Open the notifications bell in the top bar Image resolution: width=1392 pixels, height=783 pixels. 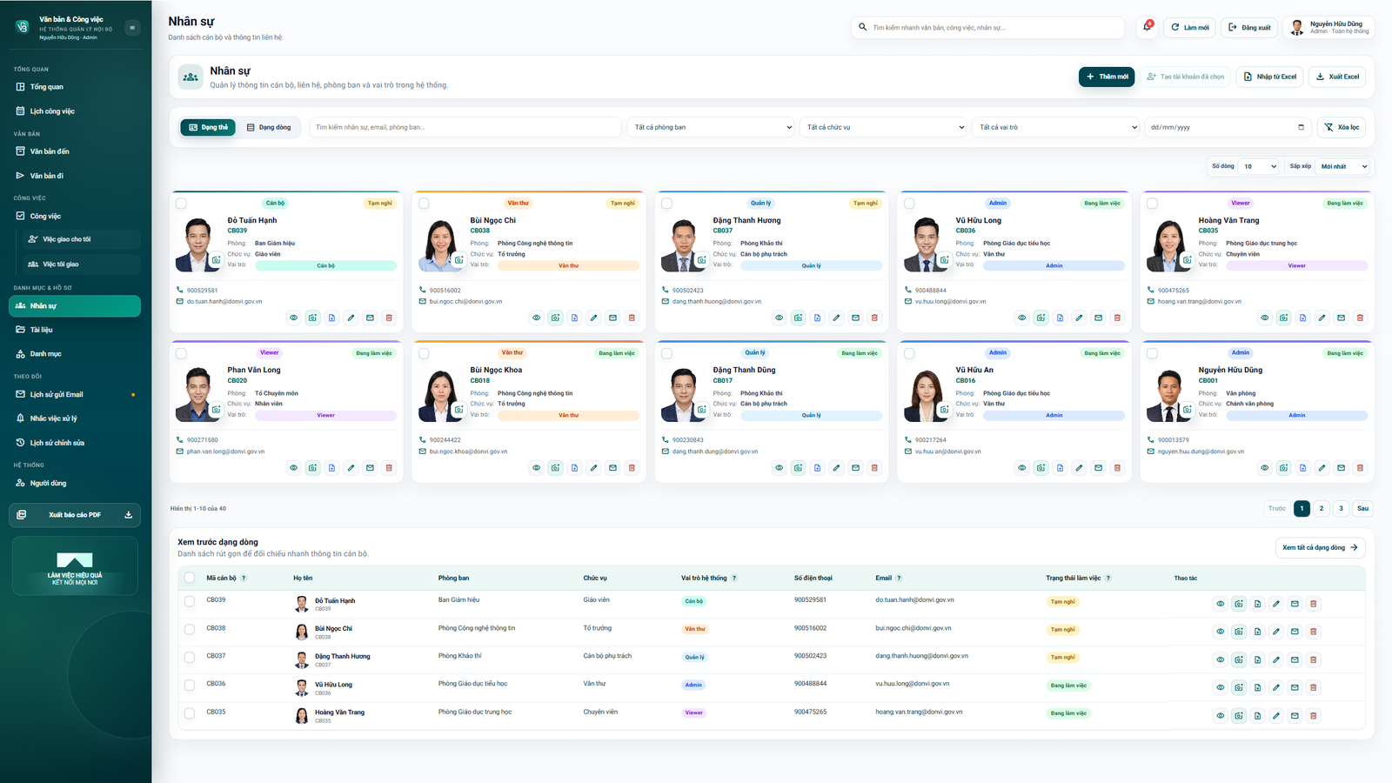(x=1147, y=27)
